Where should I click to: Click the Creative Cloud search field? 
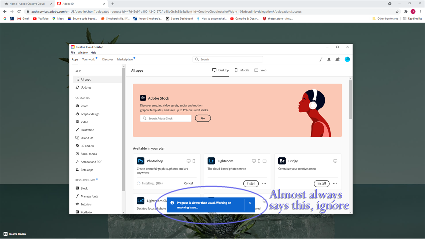[x=228, y=59]
